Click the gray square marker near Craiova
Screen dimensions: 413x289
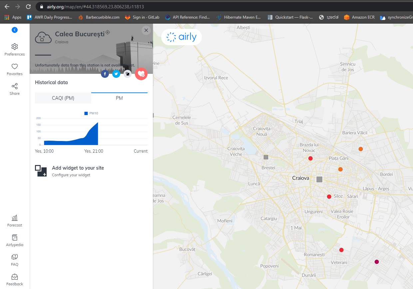pos(319,180)
